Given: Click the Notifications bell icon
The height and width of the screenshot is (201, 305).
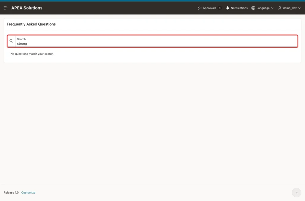Looking at the screenshot, I should click(227, 8).
